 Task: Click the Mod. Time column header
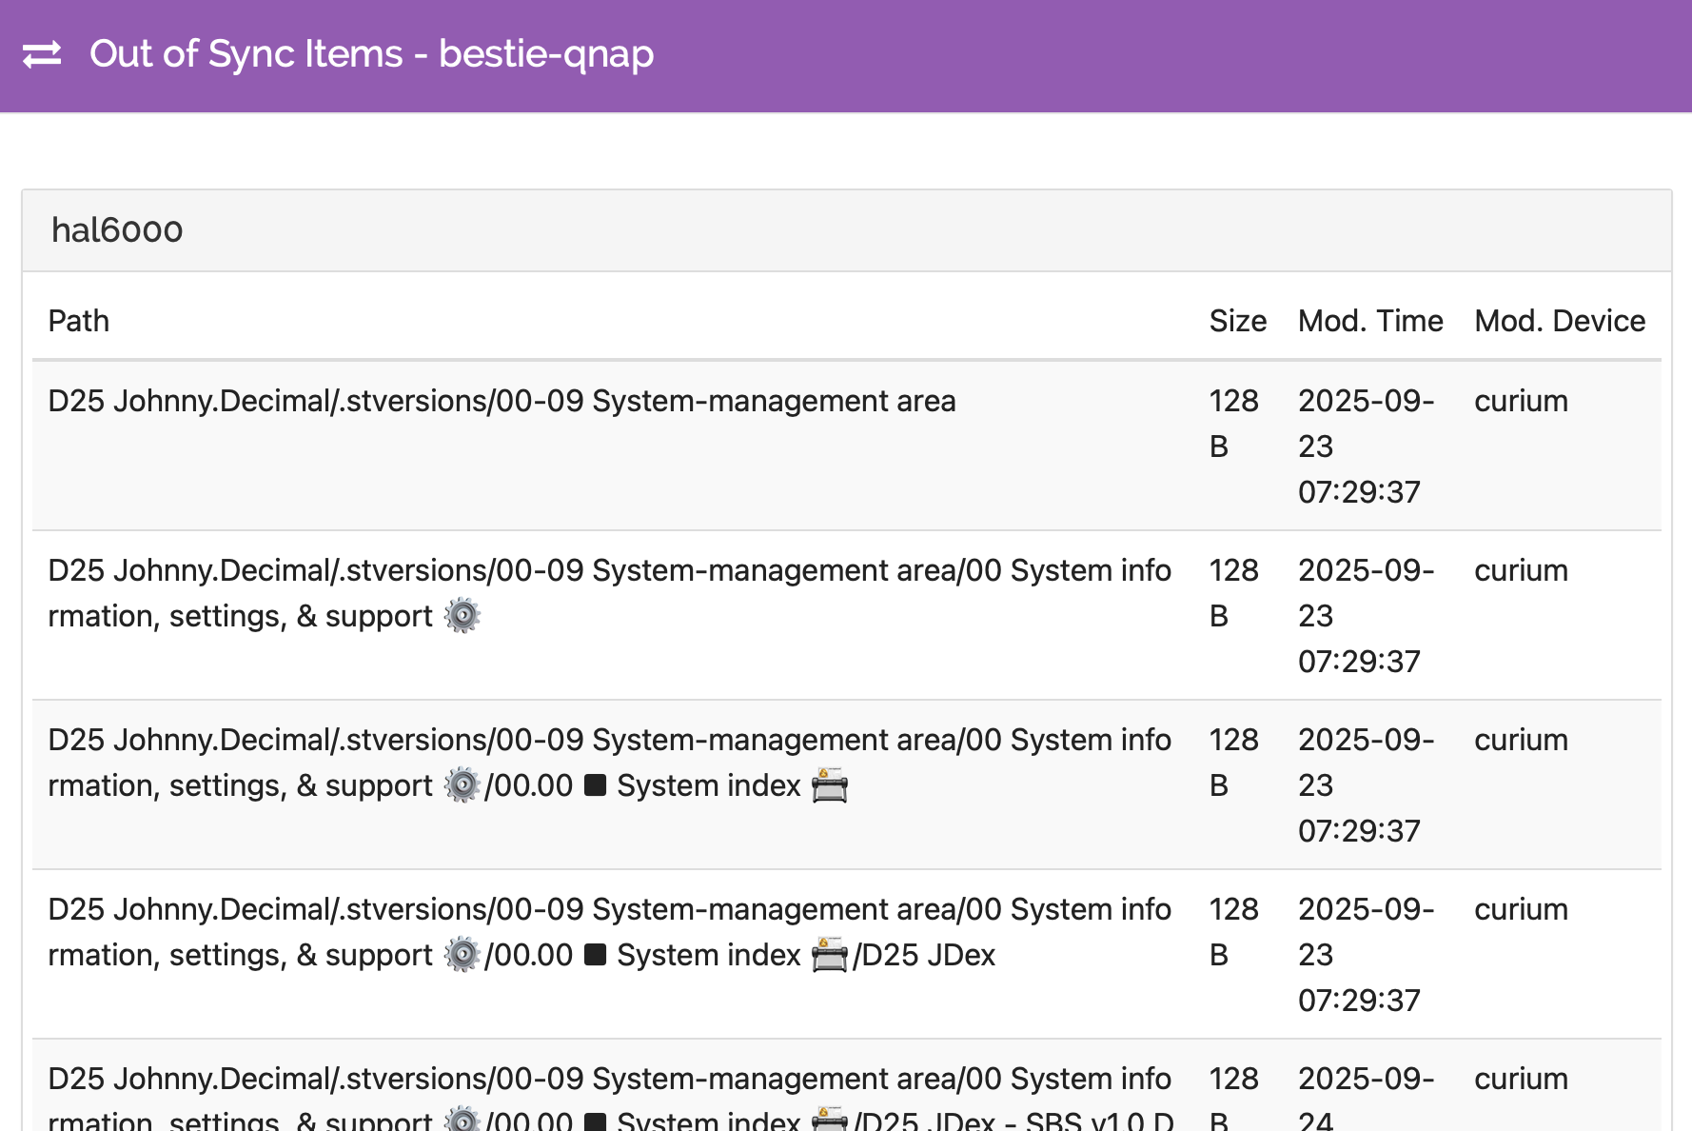tap(1369, 321)
